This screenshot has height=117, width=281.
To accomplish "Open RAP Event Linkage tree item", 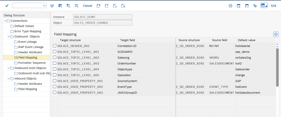I will tap(31, 47).
